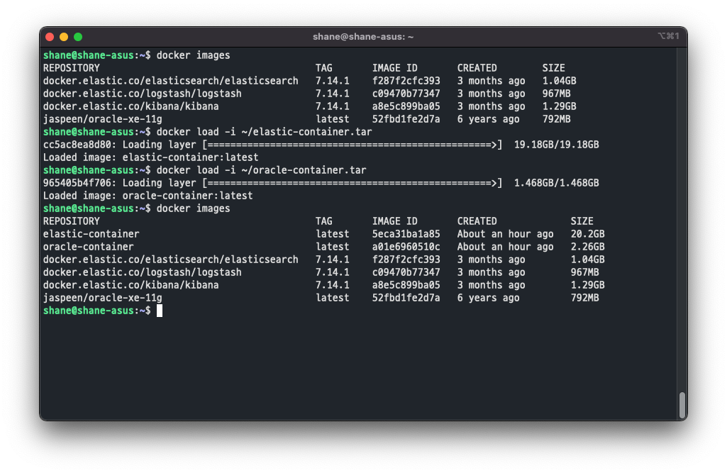Click the text Loaded image: elastic-container:latest

click(x=150, y=157)
